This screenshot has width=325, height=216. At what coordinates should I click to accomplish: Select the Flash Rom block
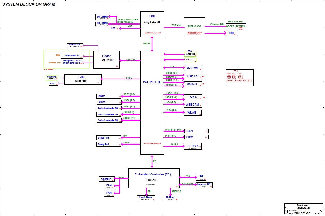tap(146, 198)
